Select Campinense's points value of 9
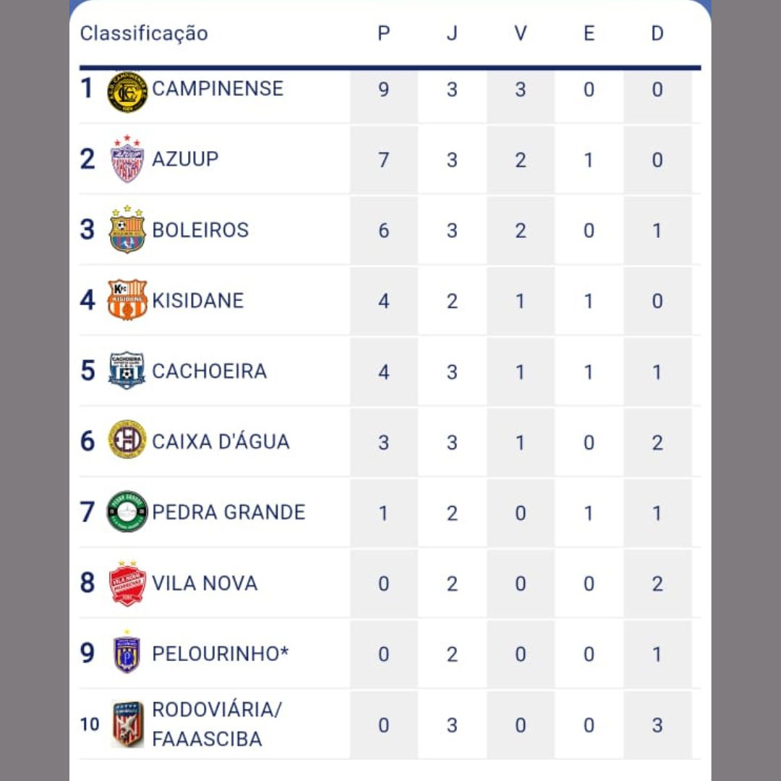Screen dimensions: 781x781 (383, 90)
